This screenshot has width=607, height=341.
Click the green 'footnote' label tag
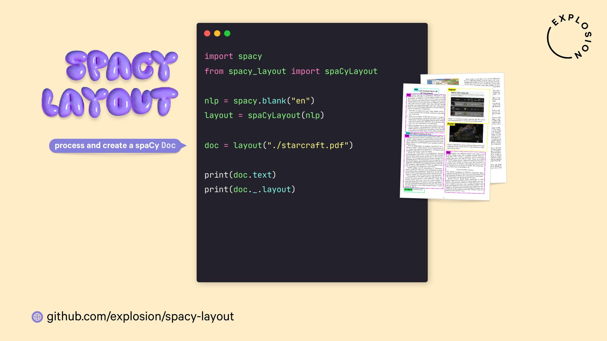point(408,190)
